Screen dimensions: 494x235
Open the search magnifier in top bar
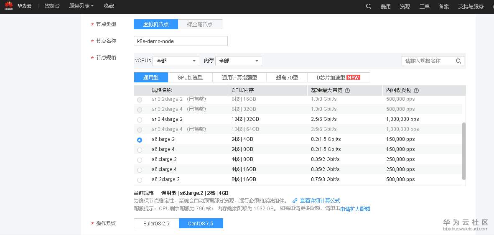coord(368,6)
